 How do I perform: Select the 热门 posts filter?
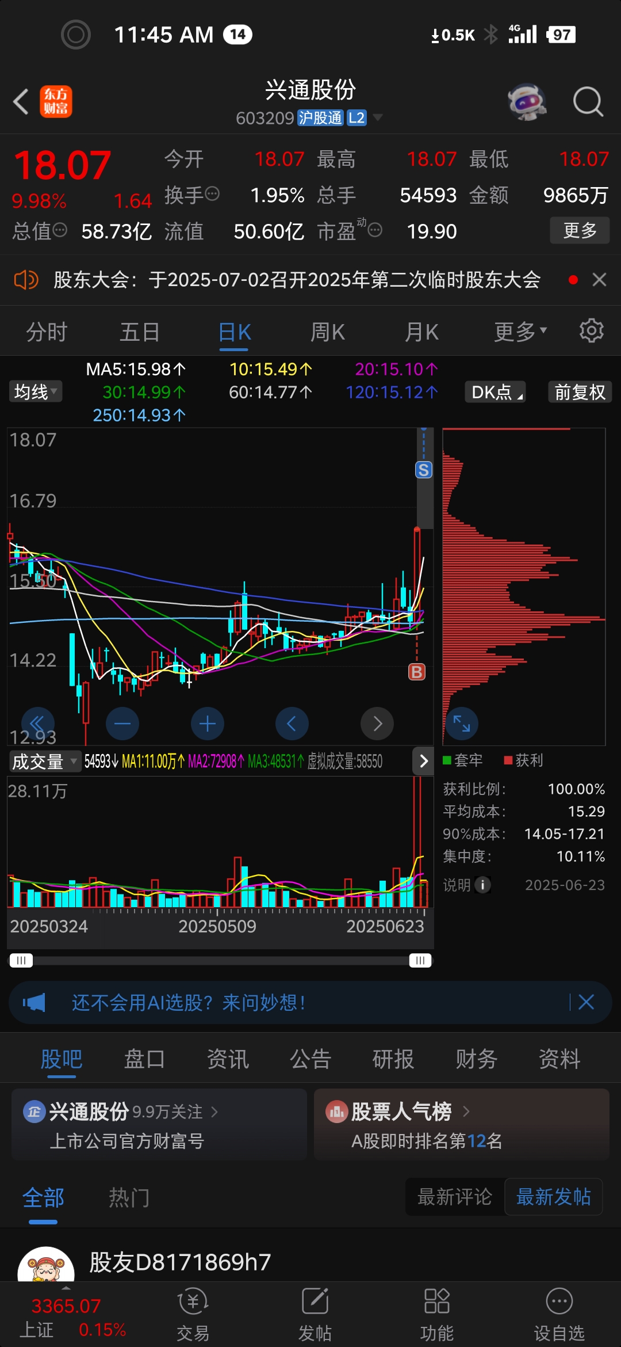coord(129,1198)
